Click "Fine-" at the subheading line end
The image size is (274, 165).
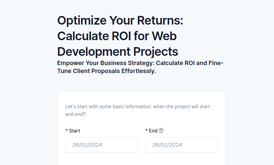(x=216, y=63)
